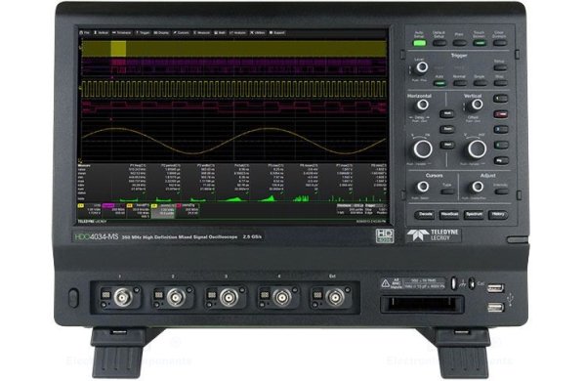Select the channel 1 BNC input connector

click(123, 298)
